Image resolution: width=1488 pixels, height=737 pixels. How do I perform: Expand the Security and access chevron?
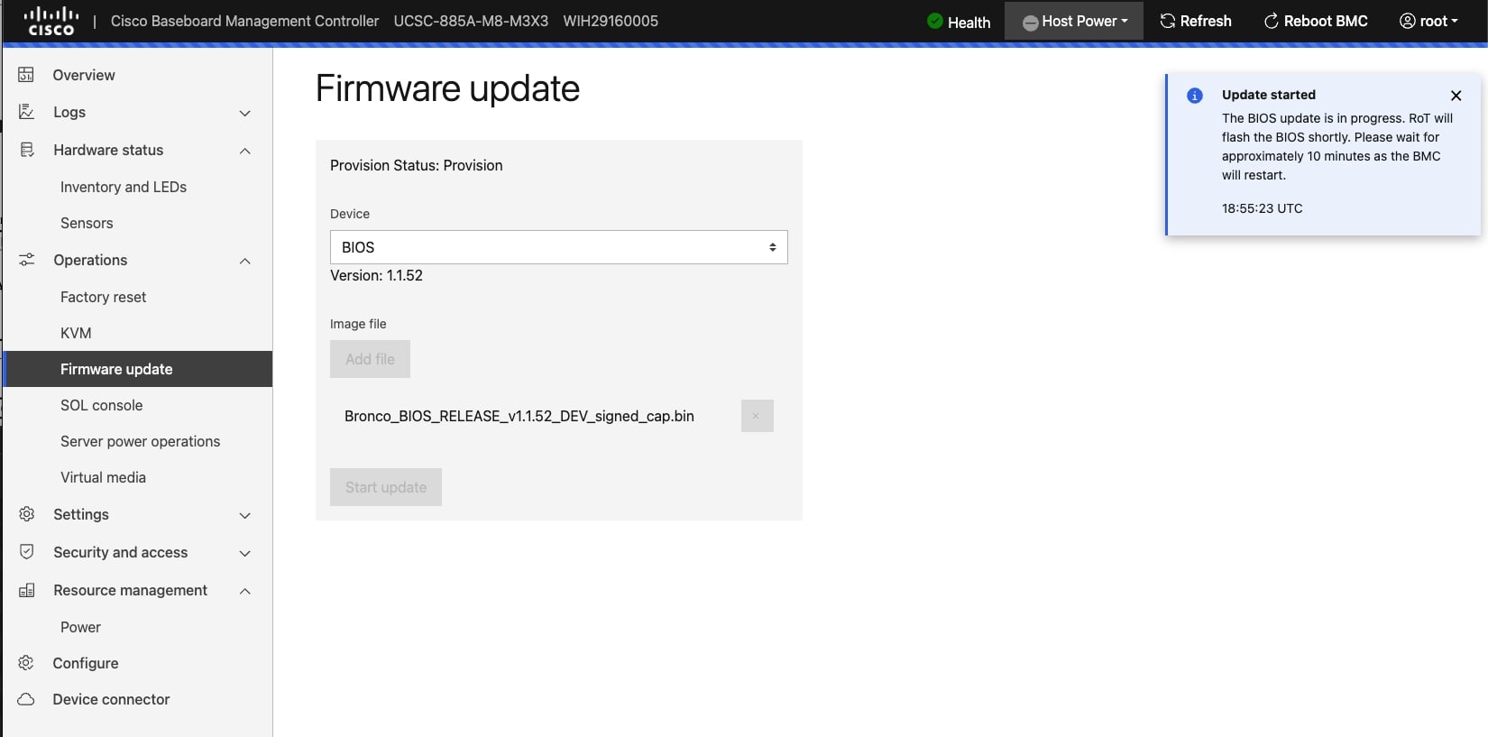(245, 553)
